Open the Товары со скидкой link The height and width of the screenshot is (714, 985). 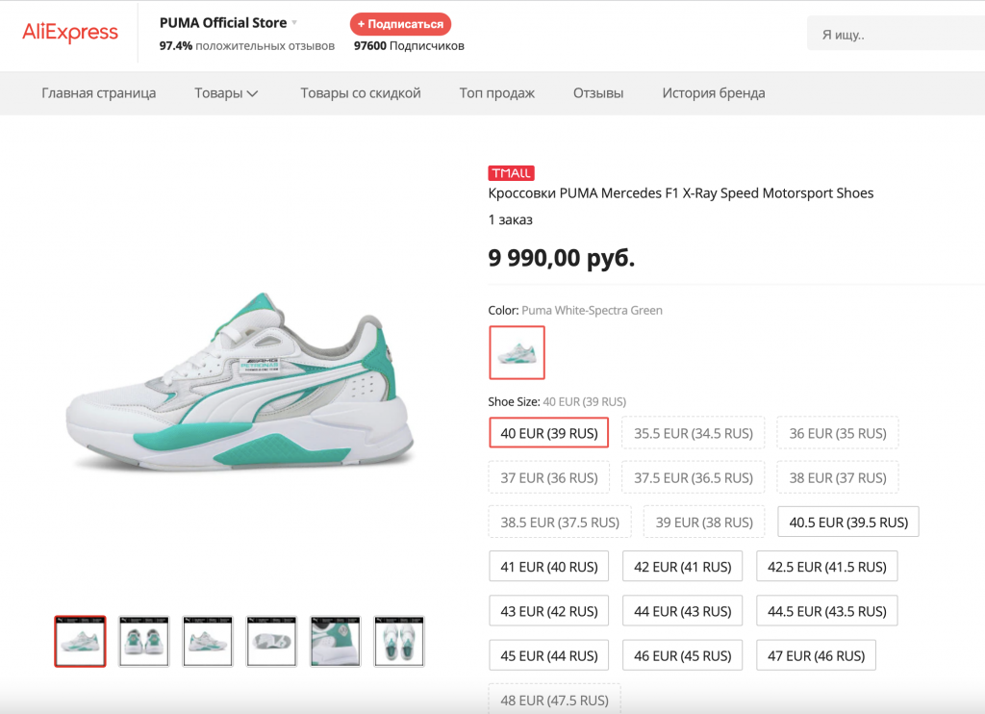(x=361, y=93)
